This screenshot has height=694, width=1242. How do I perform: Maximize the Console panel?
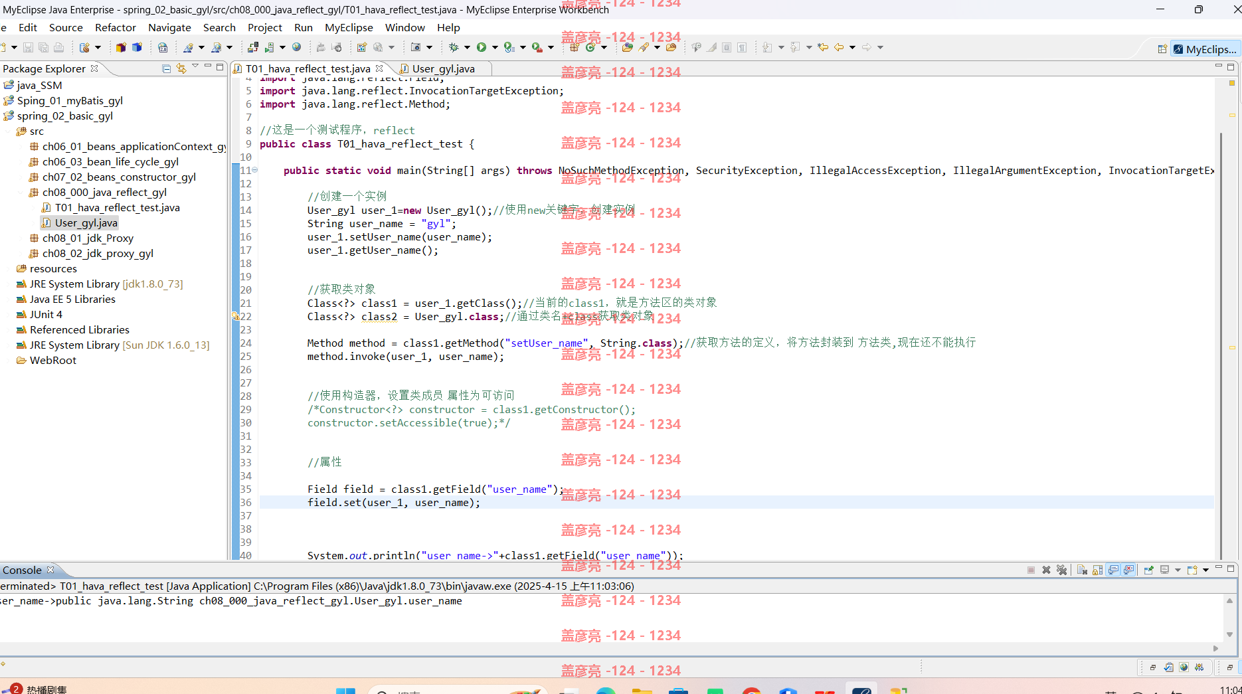1231,568
